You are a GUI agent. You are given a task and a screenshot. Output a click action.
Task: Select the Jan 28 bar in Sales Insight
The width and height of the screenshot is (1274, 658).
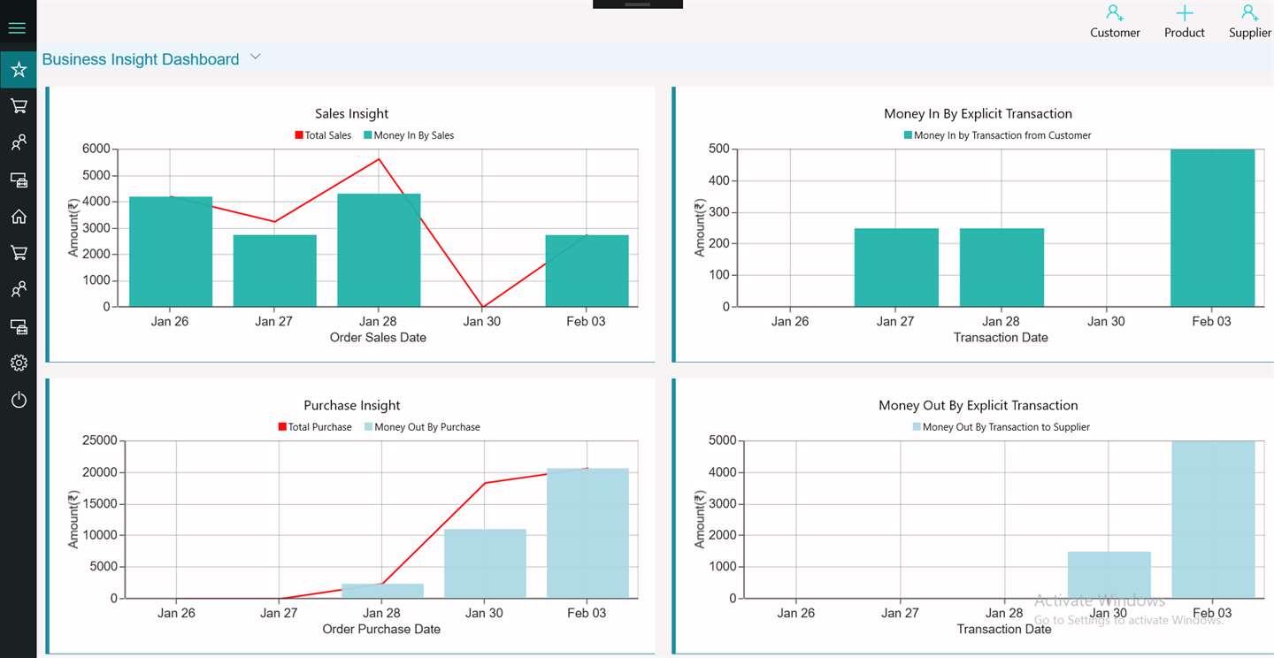pos(379,250)
